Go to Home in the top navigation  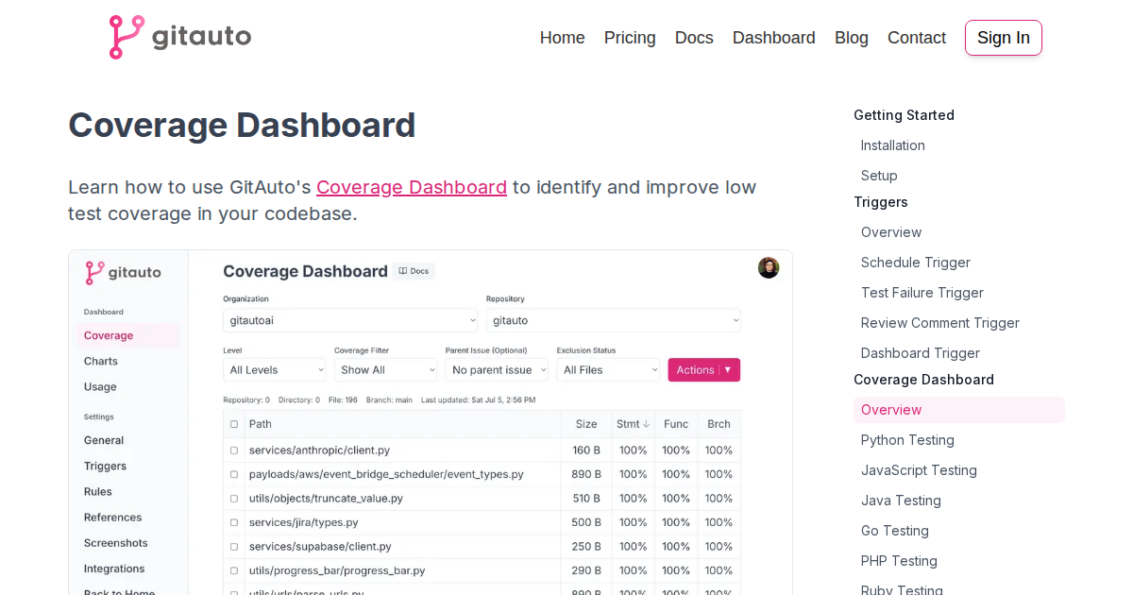pos(563,38)
